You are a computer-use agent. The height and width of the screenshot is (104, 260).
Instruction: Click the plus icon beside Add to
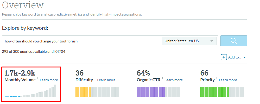pyautogui.click(x=224, y=57)
